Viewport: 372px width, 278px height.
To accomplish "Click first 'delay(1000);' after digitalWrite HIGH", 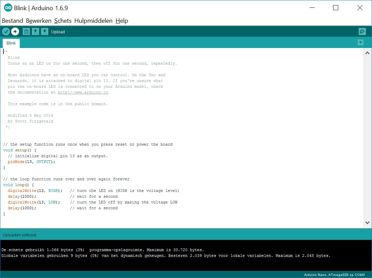I will coord(22,197).
